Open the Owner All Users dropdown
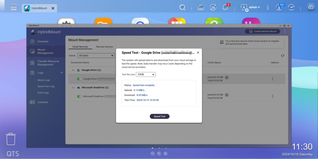The height and width of the screenshot is (159, 318). click(x=96, y=56)
